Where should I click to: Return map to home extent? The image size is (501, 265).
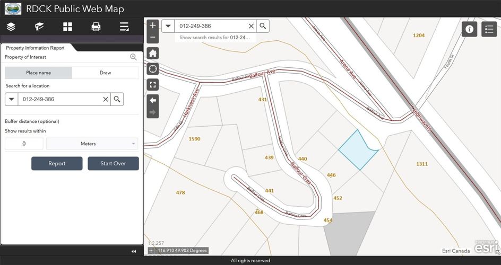153,53
